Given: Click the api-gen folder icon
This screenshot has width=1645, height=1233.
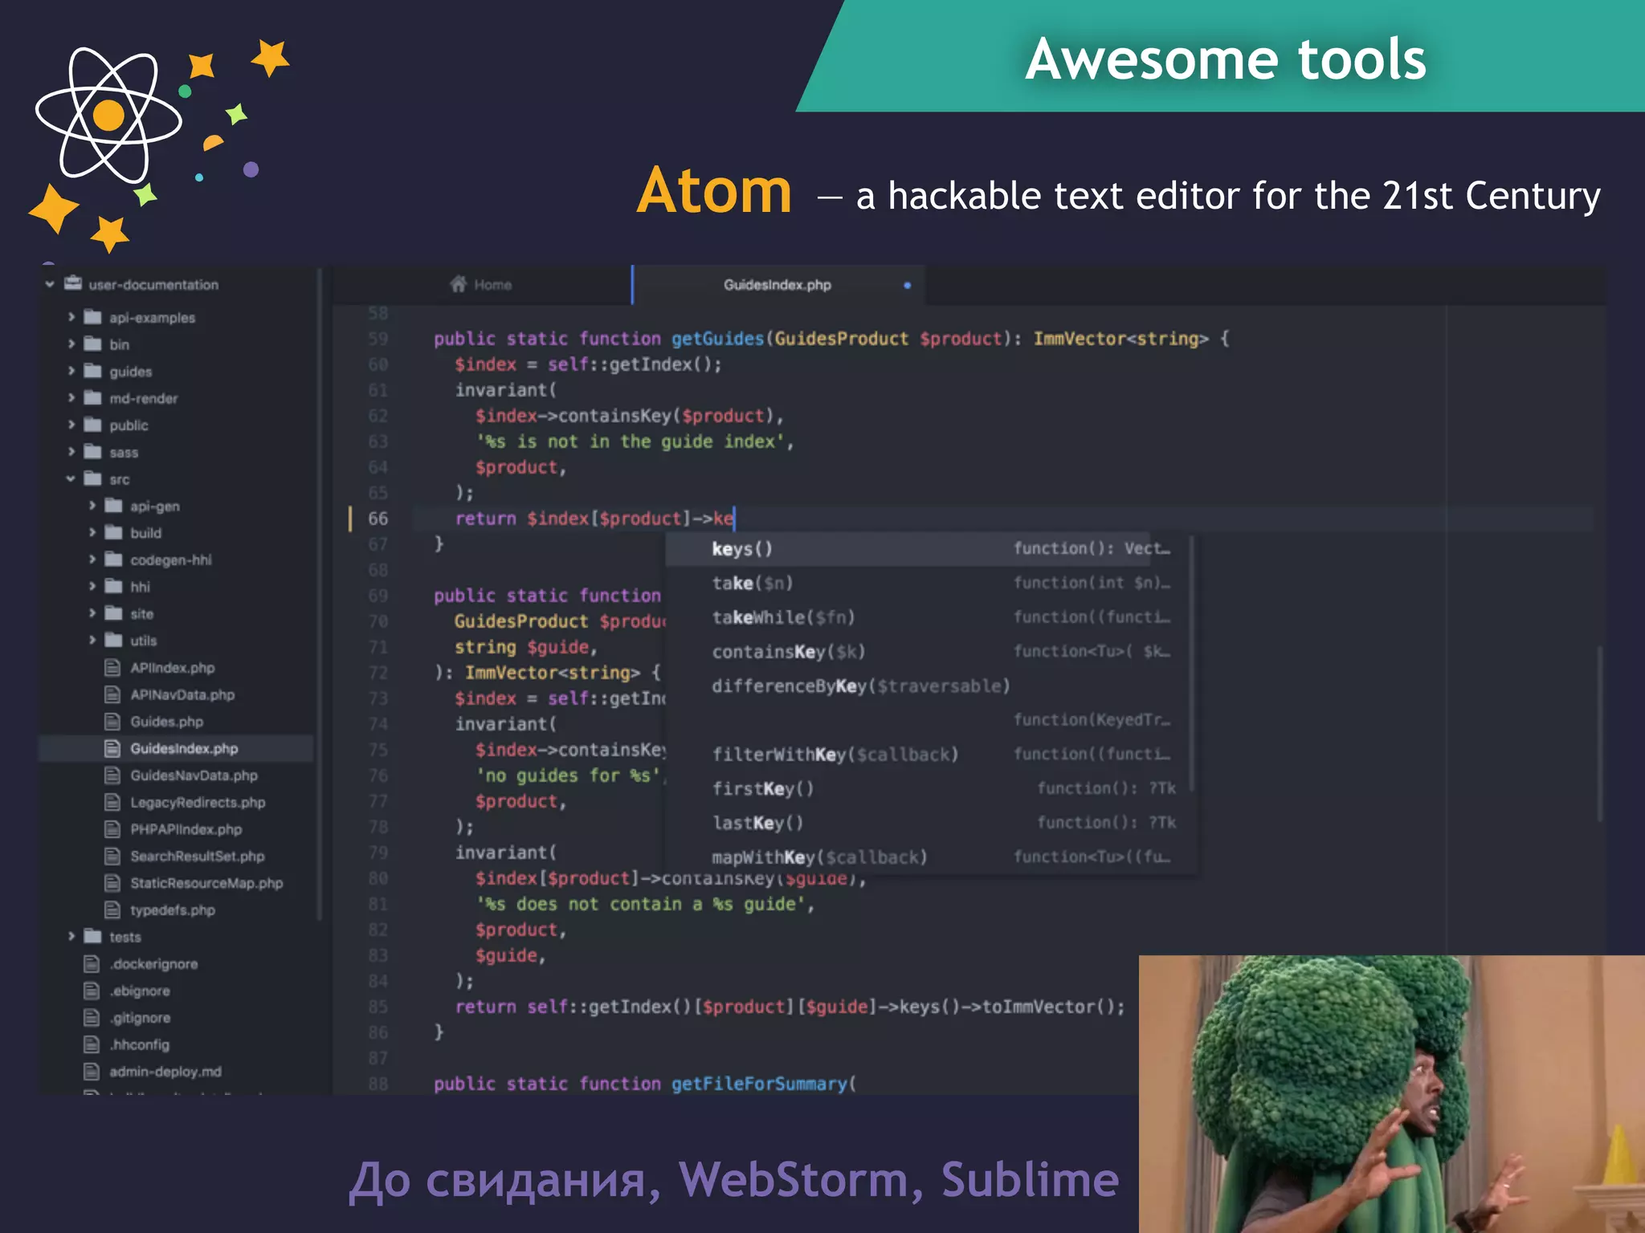Looking at the screenshot, I should point(113,506).
